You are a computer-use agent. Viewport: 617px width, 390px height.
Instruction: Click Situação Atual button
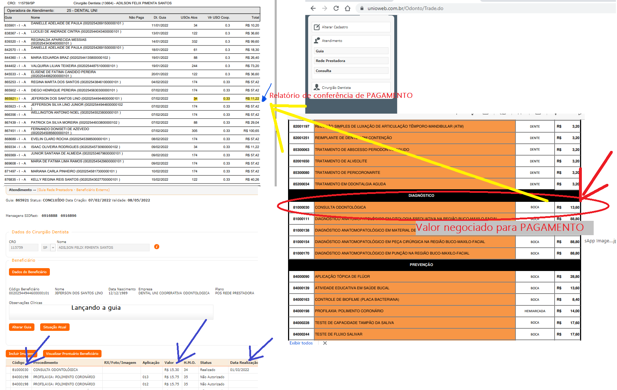point(55,327)
